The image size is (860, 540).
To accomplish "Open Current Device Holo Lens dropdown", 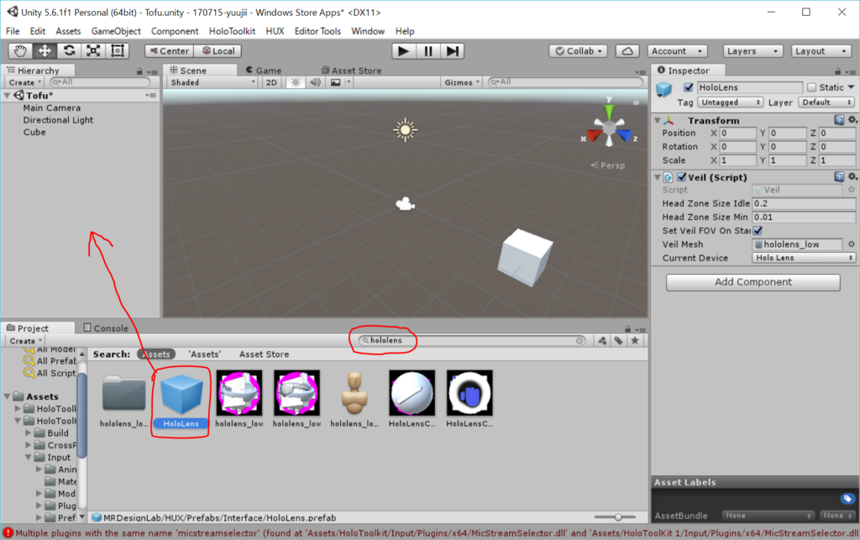I will 804,258.
